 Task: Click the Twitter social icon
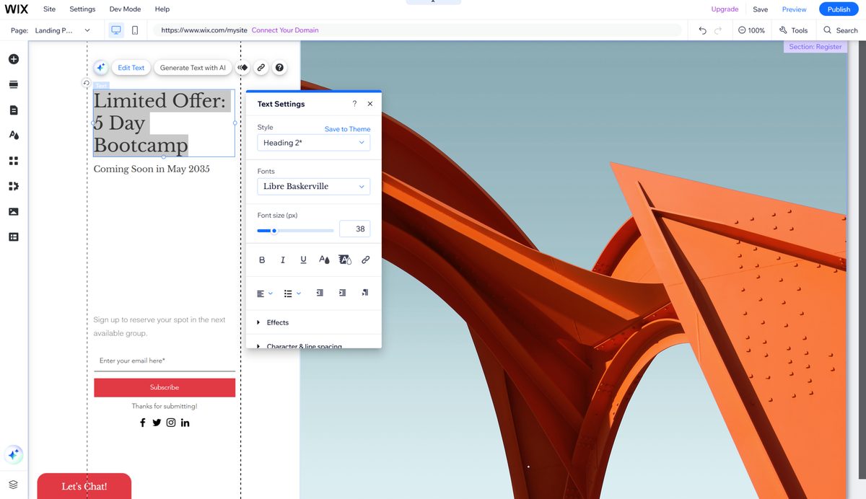[157, 423]
